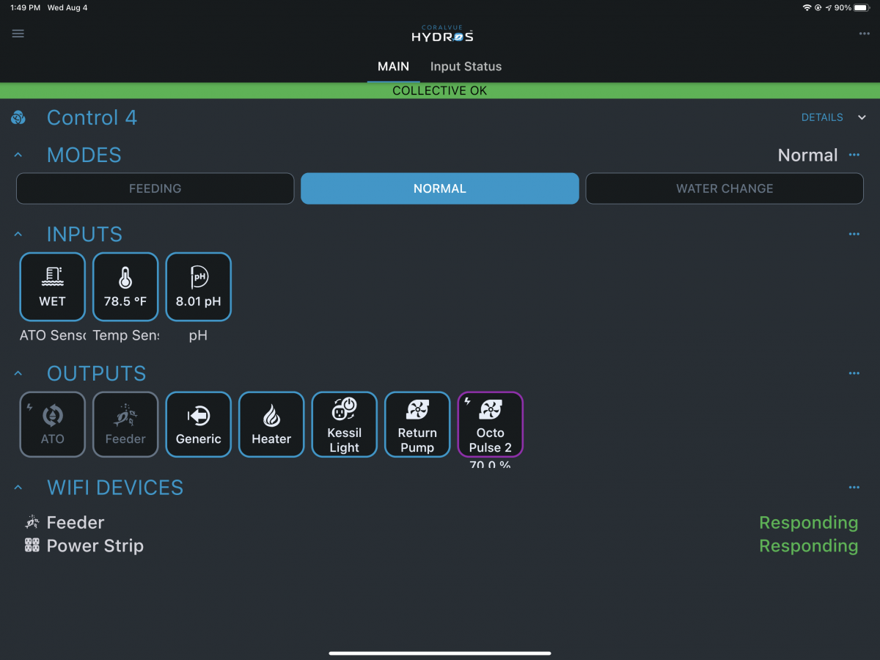Select the Power Strip WiFi device name

(95, 546)
